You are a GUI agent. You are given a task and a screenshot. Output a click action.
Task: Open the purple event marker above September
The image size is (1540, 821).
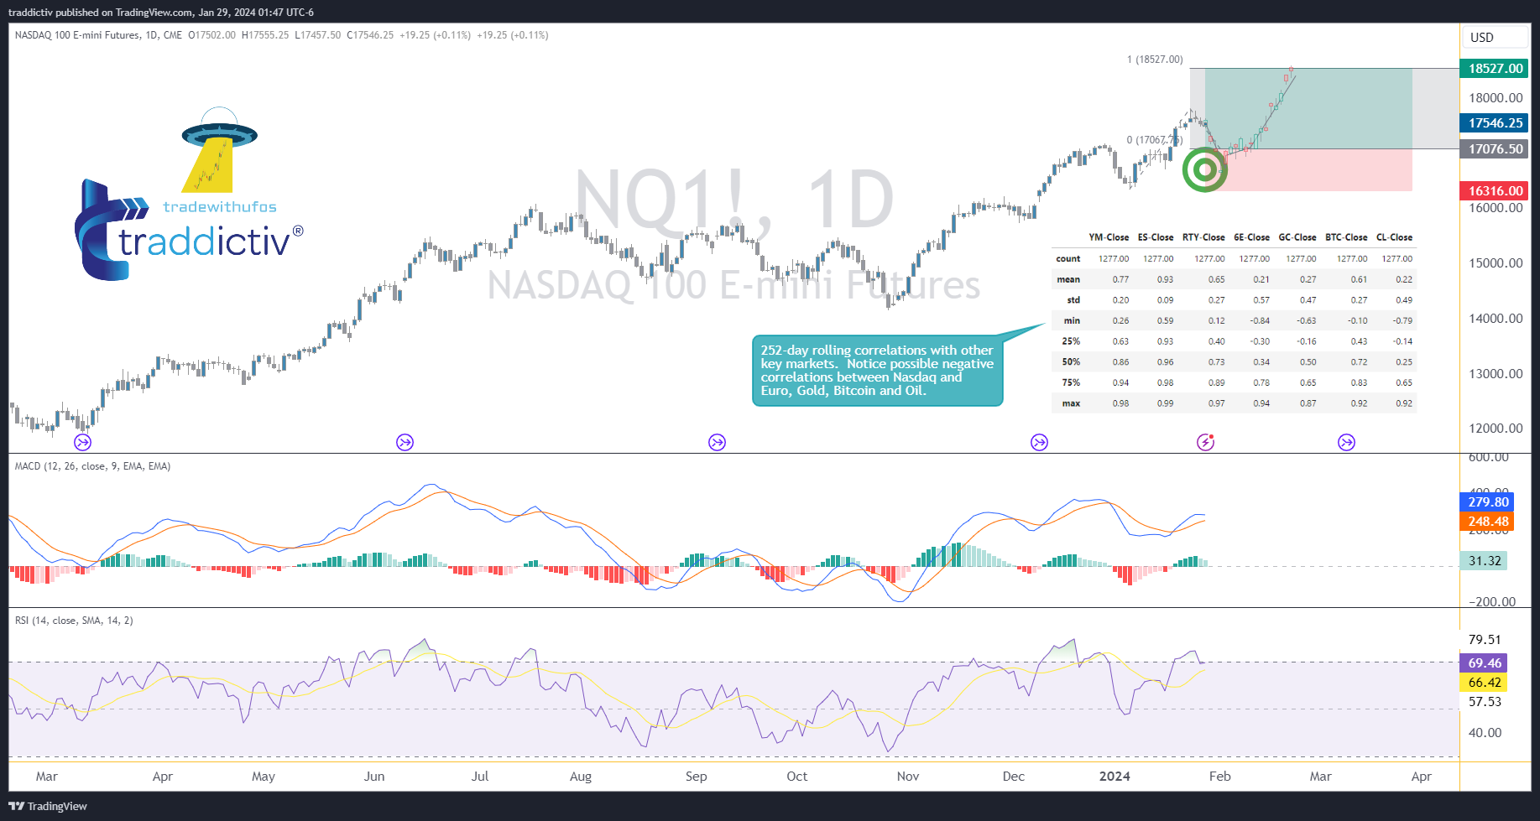click(717, 442)
